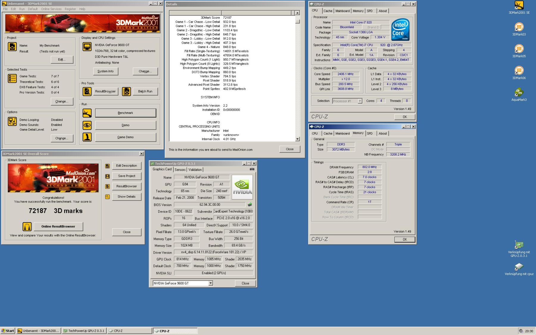The width and height of the screenshot is (536, 335).
Task: Switch to 3DMark2001 taskbar item
Action: pyautogui.click(x=38, y=331)
